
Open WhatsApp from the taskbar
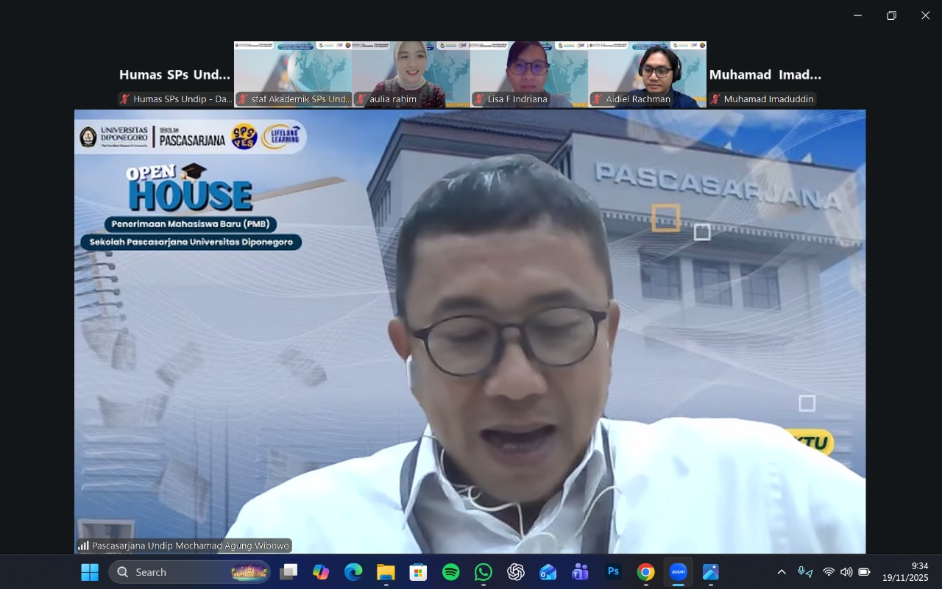coord(484,572)
